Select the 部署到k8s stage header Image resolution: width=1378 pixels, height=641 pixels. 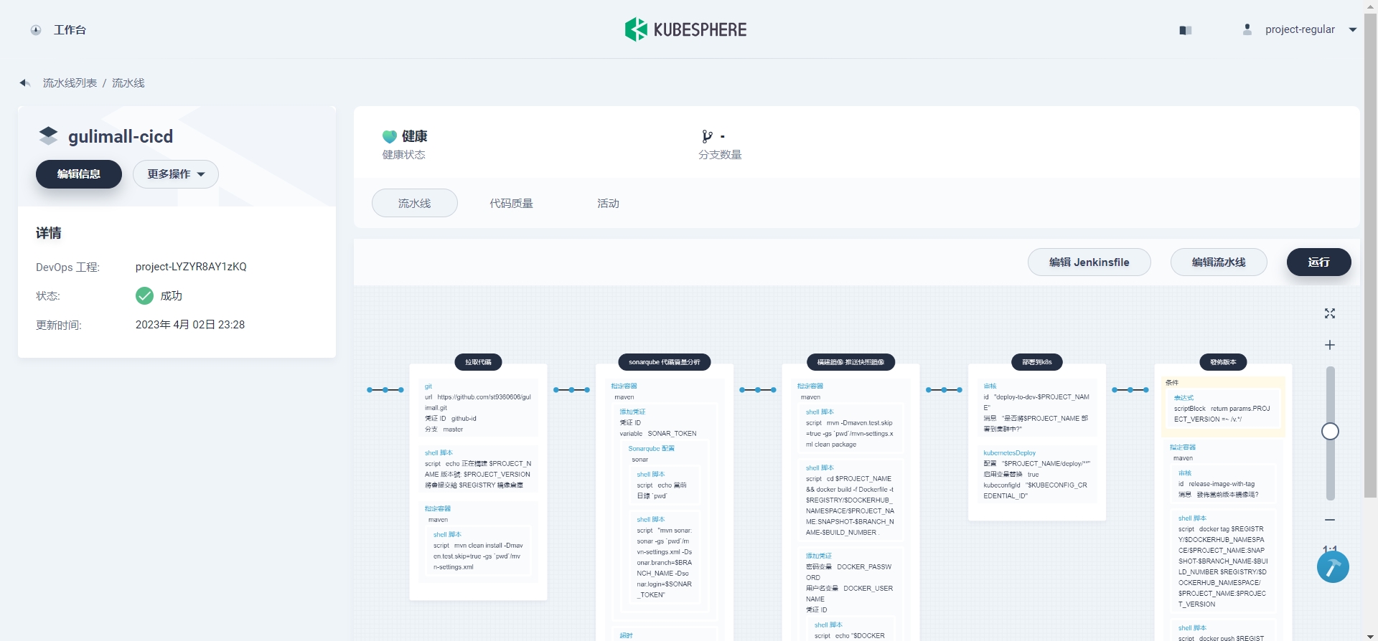[x=1037, y=362]
